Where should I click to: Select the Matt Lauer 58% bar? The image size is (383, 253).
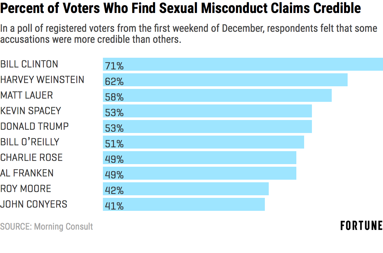(217, 95)
